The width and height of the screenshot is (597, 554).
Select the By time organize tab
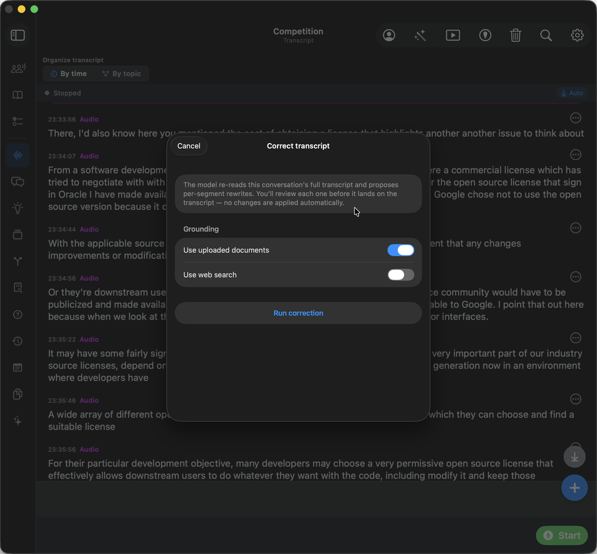tap(69, 74)
